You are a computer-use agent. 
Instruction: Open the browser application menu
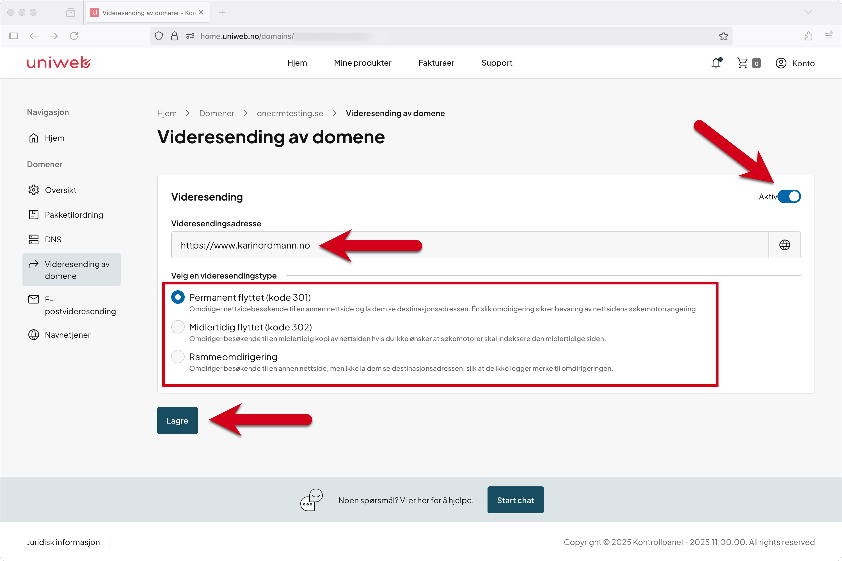829,36
